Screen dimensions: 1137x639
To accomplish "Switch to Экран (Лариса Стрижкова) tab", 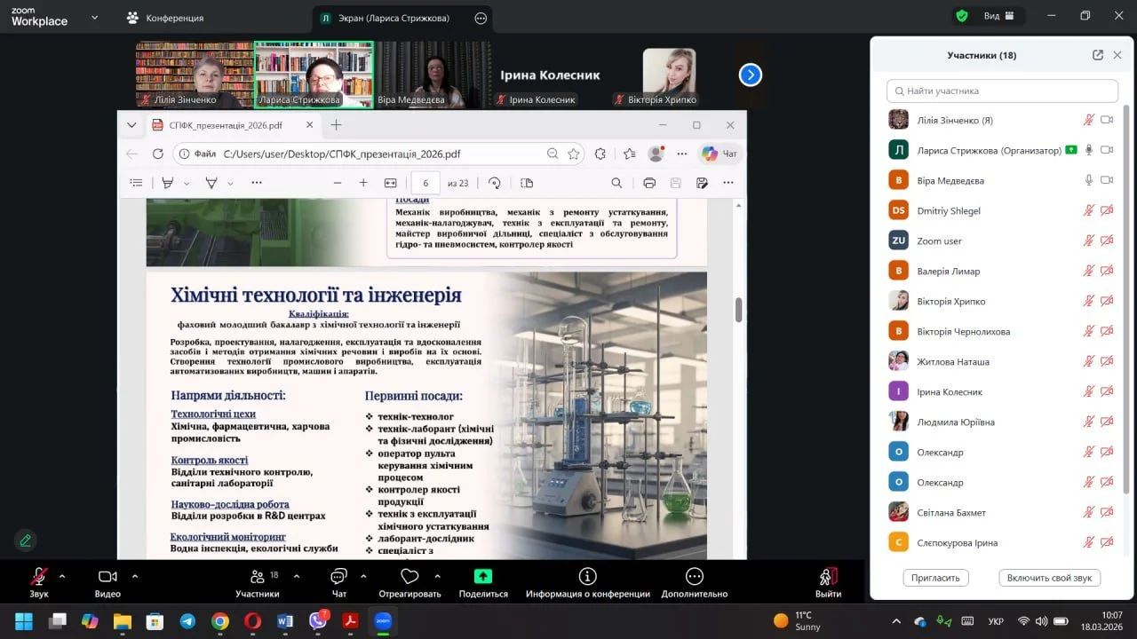I will pos(385,18).
